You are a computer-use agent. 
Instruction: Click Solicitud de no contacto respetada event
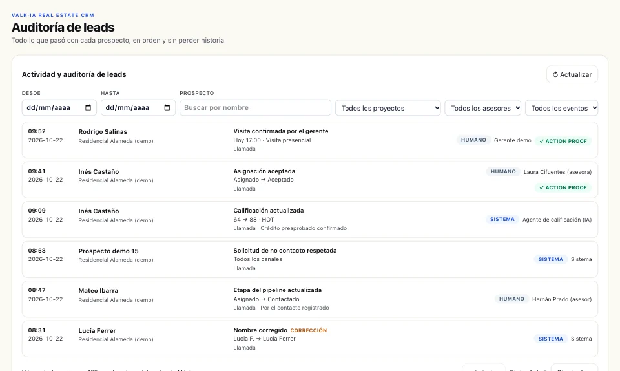pyautogui.click(x=285, y=251)
